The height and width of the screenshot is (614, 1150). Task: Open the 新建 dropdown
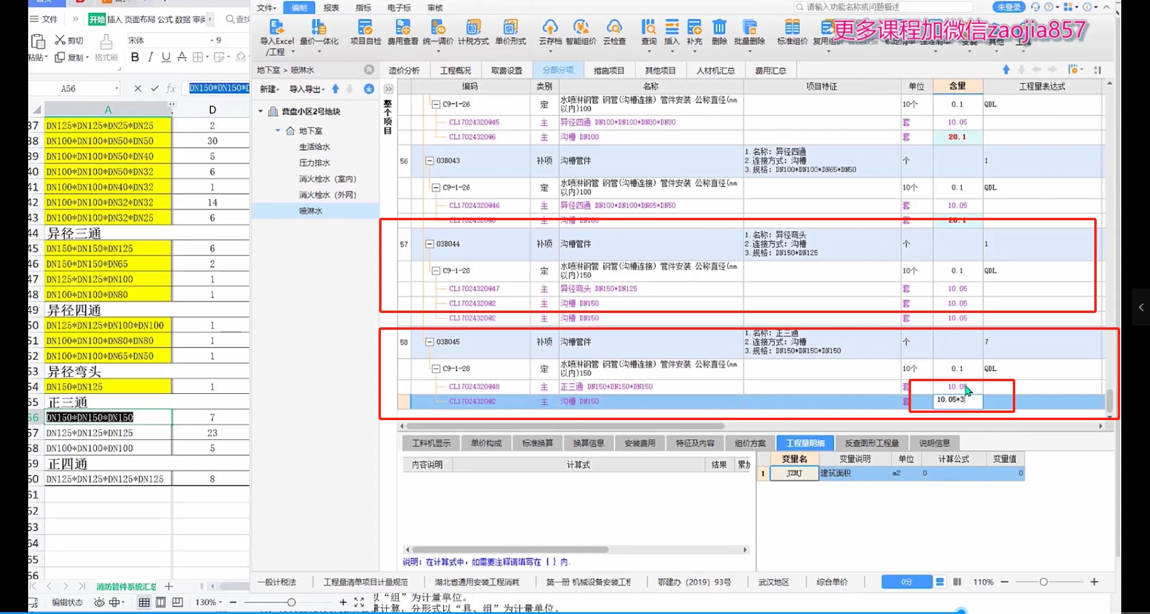point(270,89)
